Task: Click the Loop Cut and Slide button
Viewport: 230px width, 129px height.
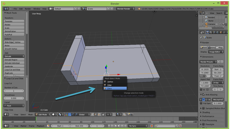Action: [x=14, y=70]
